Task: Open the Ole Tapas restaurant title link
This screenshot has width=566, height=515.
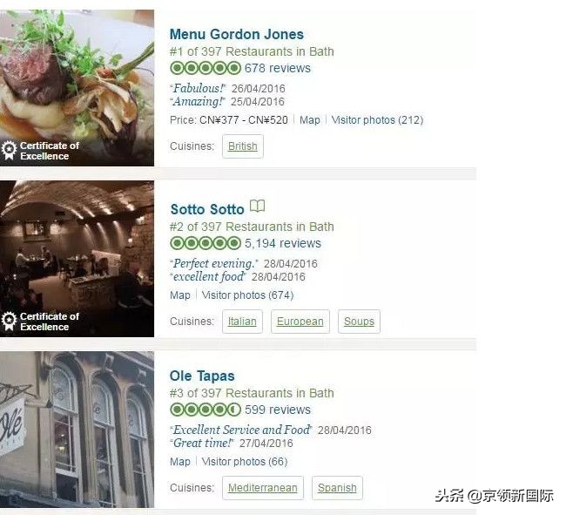Action: pos(202,376)
